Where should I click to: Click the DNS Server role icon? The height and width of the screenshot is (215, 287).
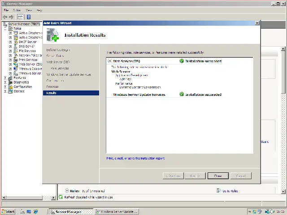pyautogui.click(x=16, y=47)
